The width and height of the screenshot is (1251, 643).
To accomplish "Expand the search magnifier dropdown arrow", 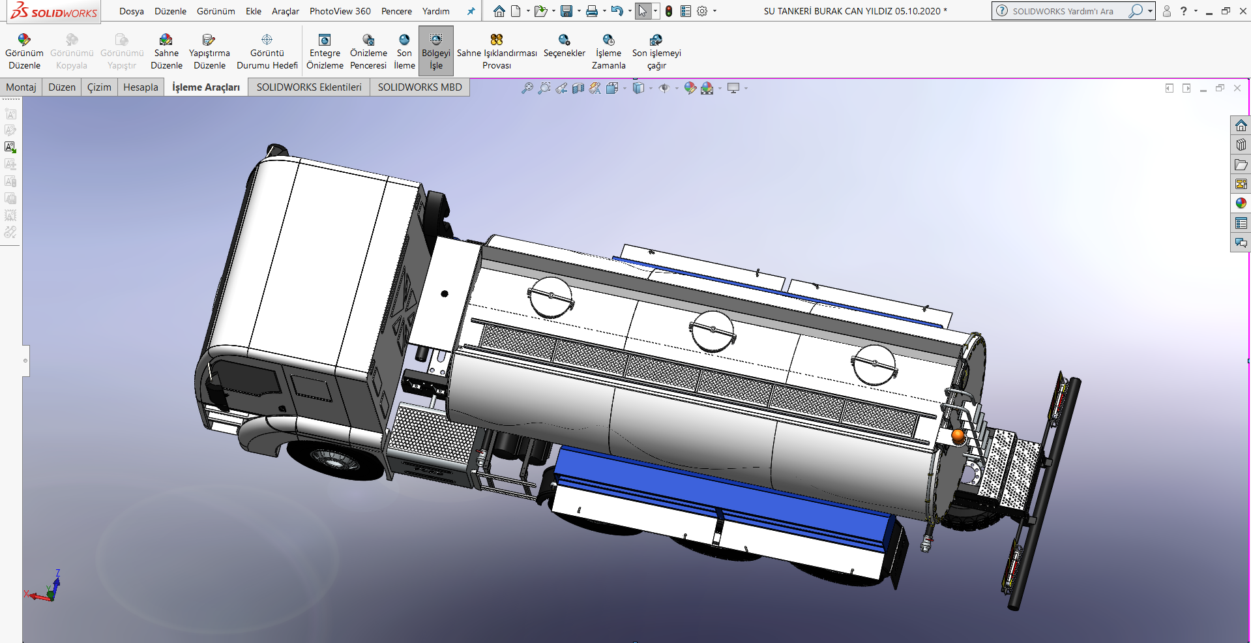I will [1150, 11].
